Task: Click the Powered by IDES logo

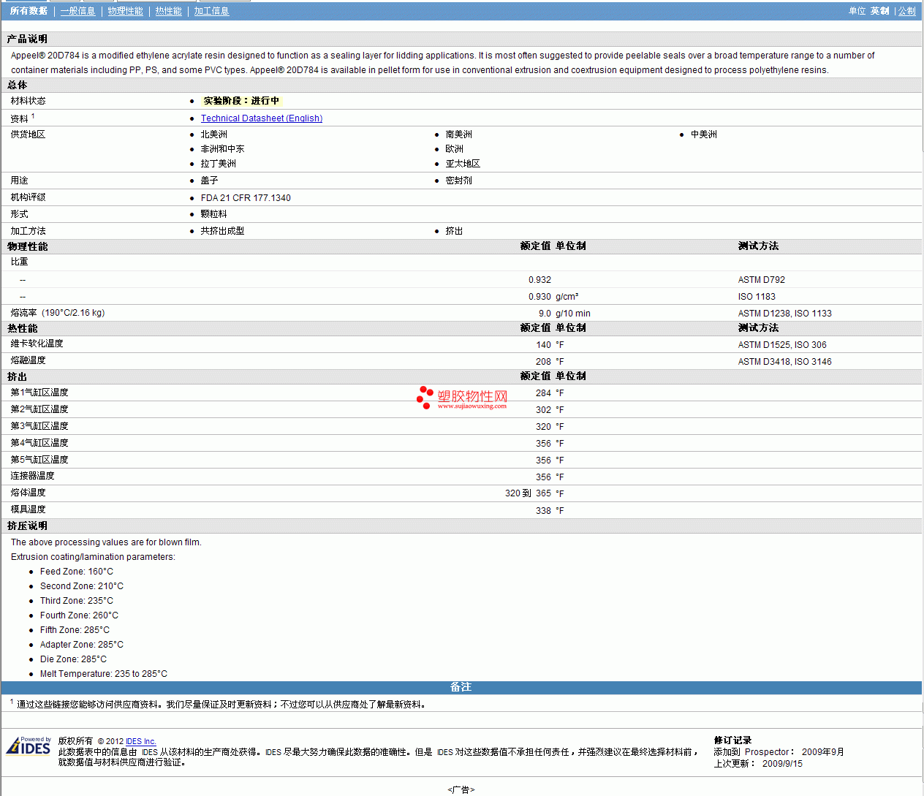Action: pos(29,746)
